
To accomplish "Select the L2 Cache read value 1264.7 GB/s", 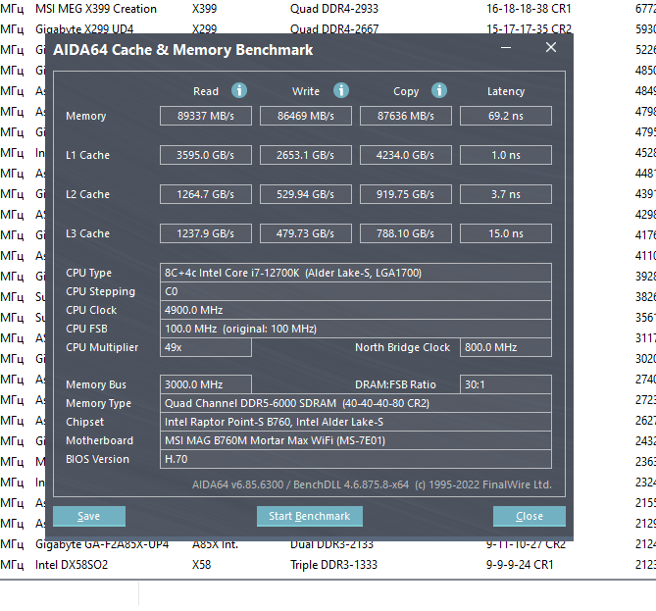I will pos(206,194).
